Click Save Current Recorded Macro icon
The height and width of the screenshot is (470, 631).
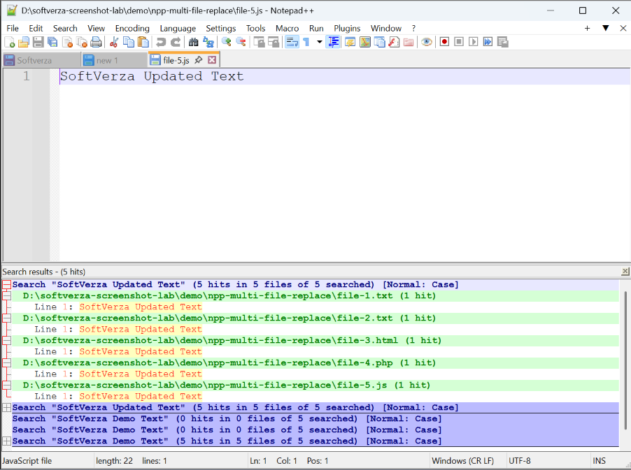point(502,42)
